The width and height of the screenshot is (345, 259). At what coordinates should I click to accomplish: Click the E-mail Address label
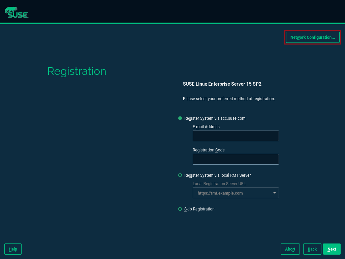point(206,126)
